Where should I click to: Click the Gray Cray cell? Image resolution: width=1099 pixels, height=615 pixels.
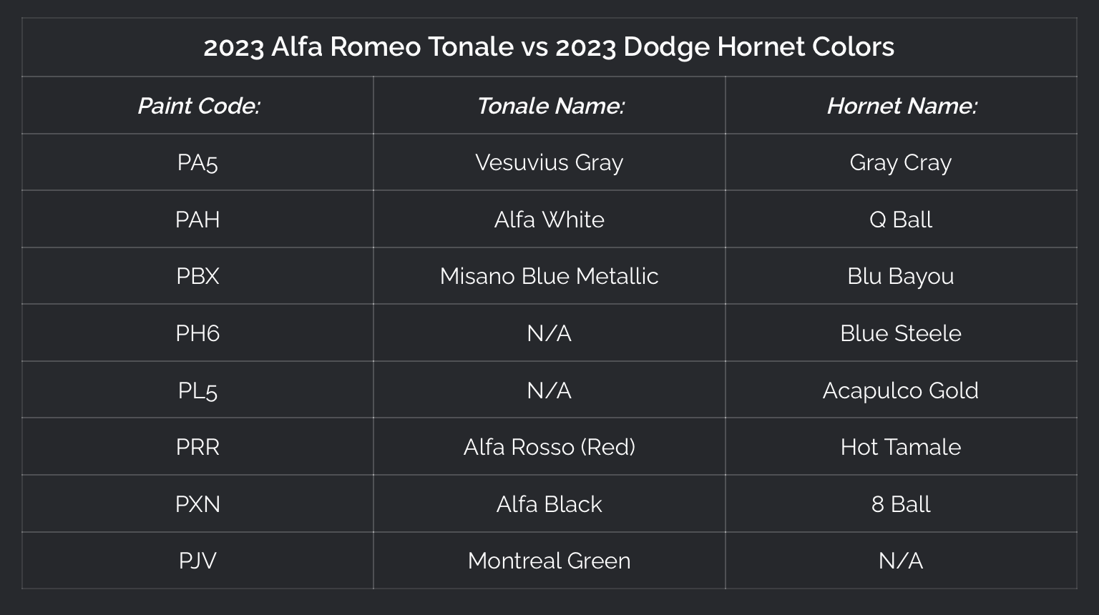[x=900, y=162]
